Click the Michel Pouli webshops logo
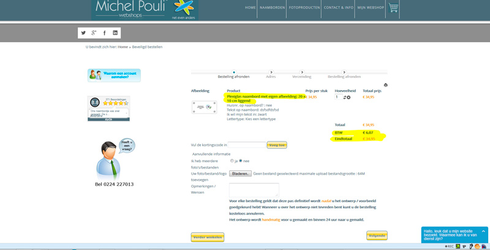This screenshot has width=490, height=250. tap(145, 10)
